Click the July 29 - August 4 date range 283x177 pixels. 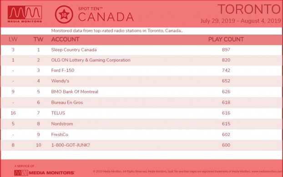click(x=241, y=21)
